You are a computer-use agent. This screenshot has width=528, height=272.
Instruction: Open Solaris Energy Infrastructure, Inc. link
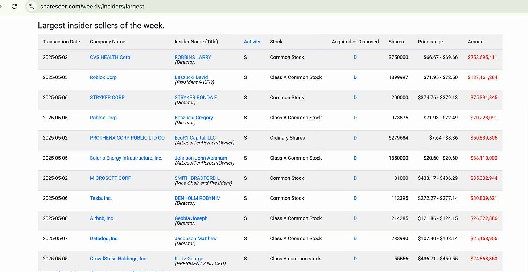pos(126,158)
